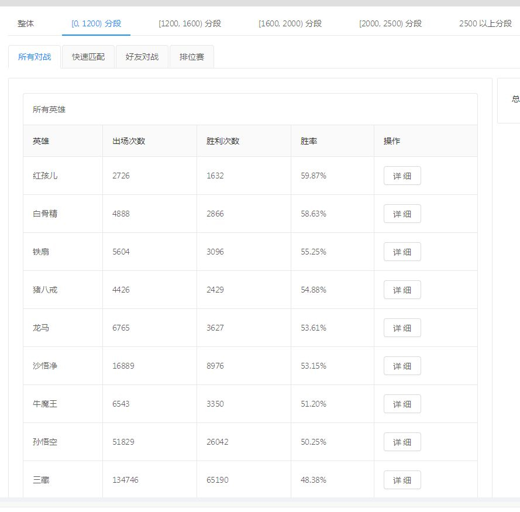Open 详细 for 白骨精 row
520x512 pixels.
tap(402, 214)
